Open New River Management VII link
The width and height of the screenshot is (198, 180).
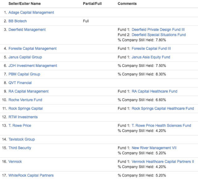154,148
